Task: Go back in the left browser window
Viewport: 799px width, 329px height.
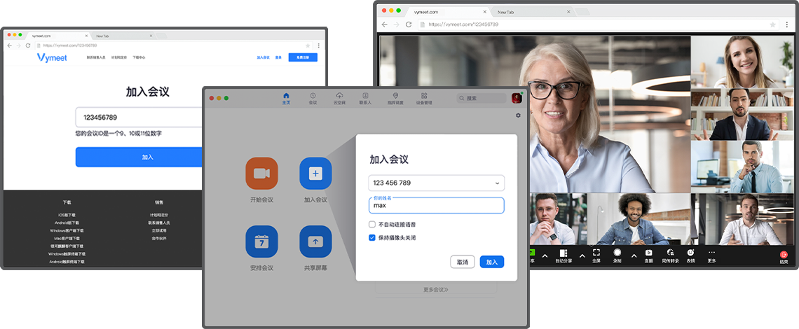Action: [x=10, y=45]
